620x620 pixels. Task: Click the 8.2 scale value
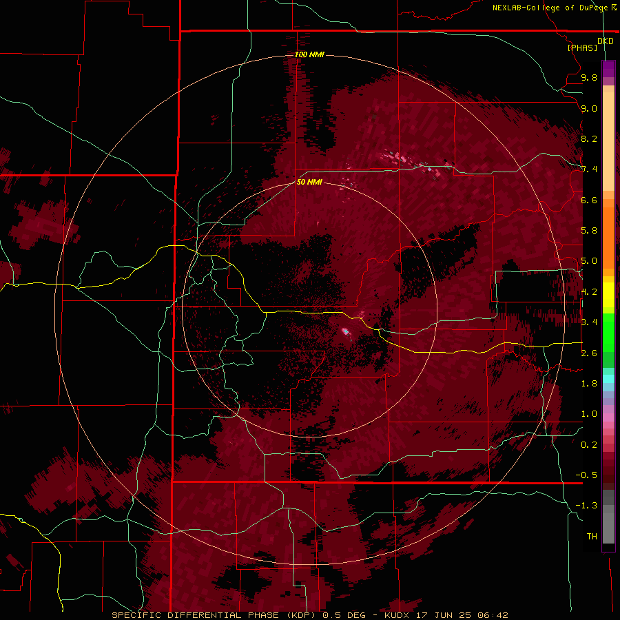(x=589, y=138)
